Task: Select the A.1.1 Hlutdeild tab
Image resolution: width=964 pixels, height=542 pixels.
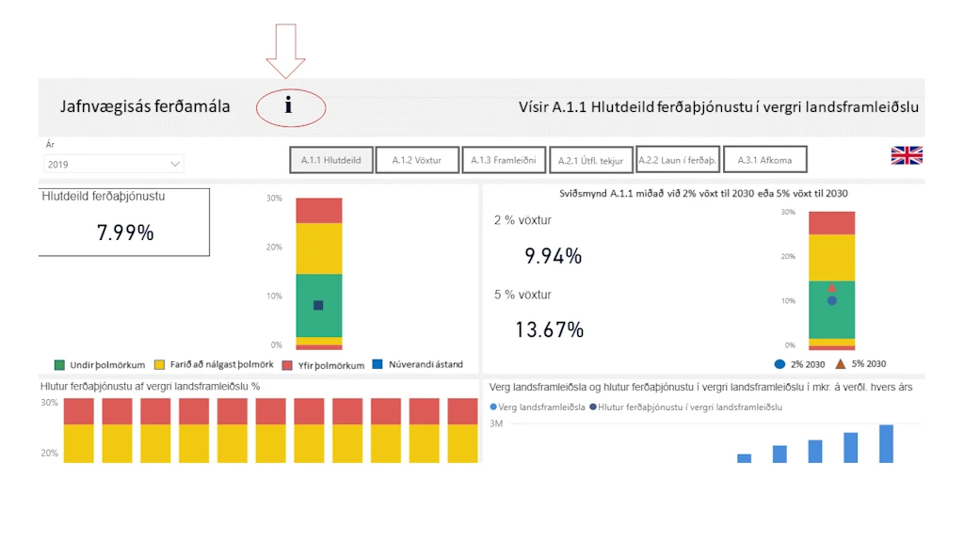Action: pos(330,160)
